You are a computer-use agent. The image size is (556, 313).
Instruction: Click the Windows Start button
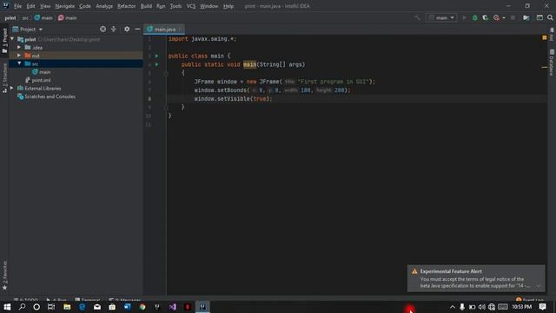[x=7, y=307]
